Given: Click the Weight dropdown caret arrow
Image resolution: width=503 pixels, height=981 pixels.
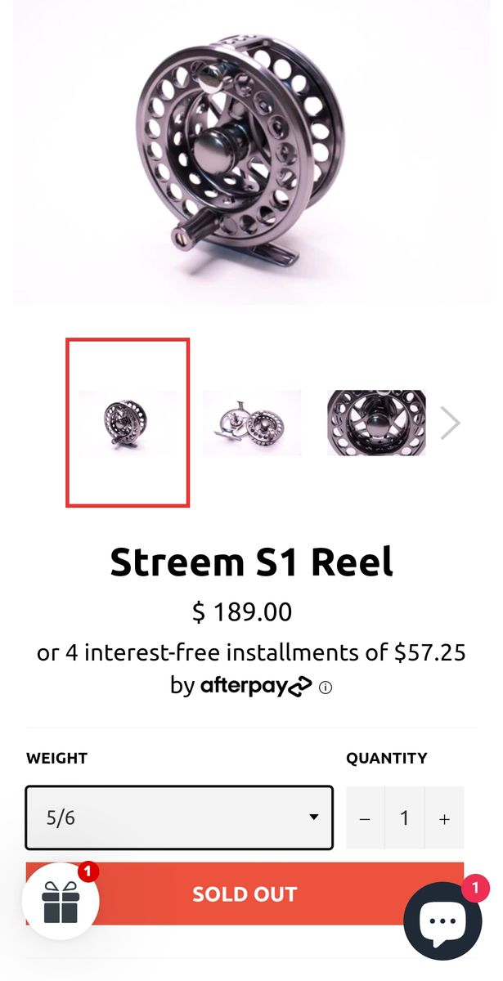Looking at the screenshot, I should tap(313, 817).
